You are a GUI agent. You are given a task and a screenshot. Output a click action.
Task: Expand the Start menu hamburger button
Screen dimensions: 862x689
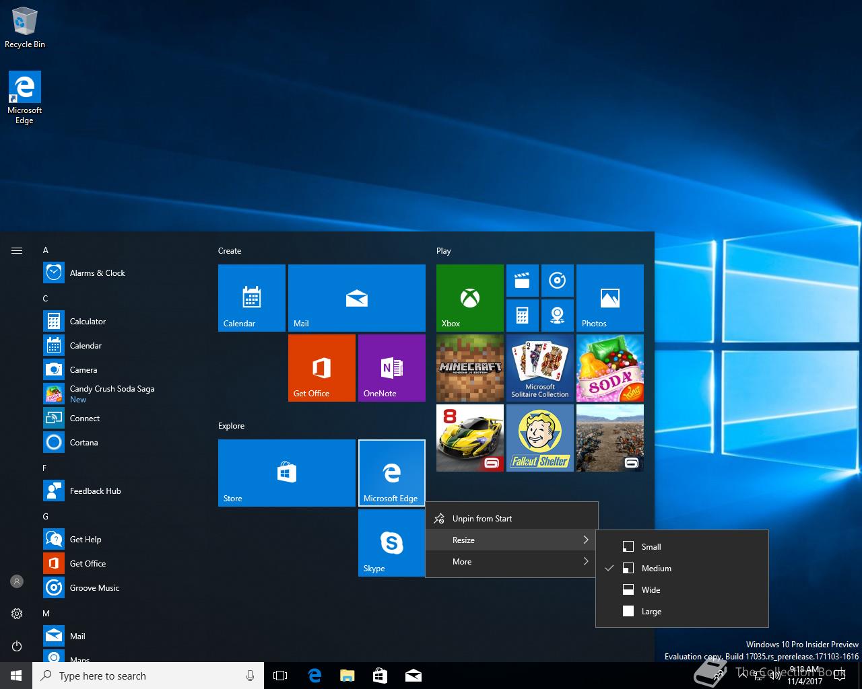17,250
